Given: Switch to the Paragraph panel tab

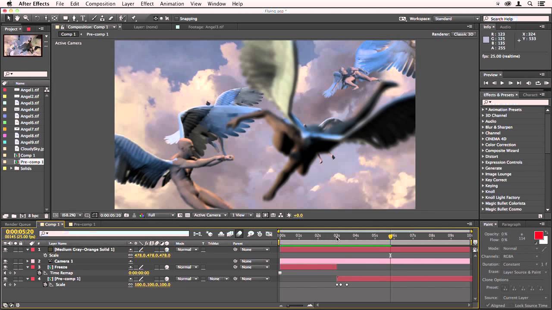Looking at the screenshot, I should (511, 224).
